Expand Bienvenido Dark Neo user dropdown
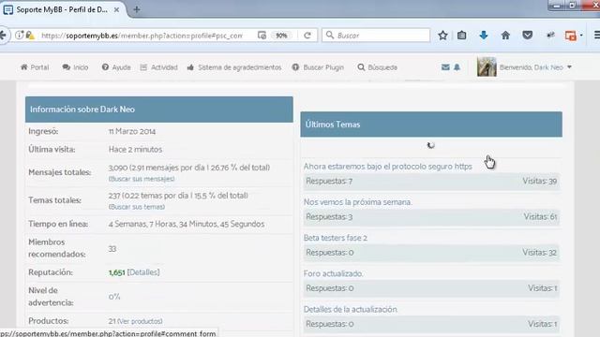 (535, 67)
